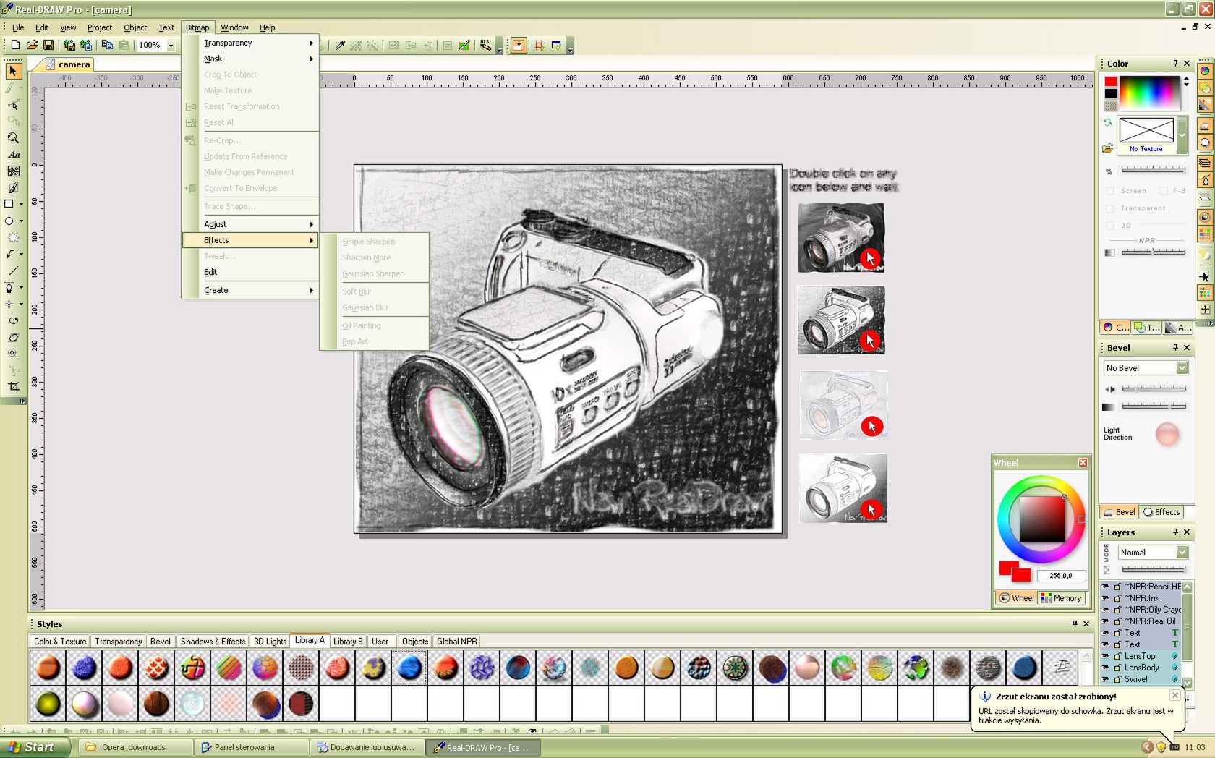Screen dimensions: 1215x758
Task: Toggle visibility of LensTop layer
Action: coord(1105,656)
